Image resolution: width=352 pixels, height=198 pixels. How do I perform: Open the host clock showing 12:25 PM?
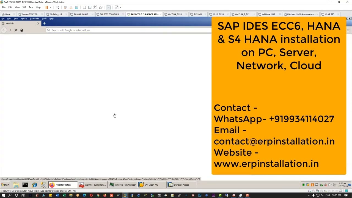click(x=337, y=195)
